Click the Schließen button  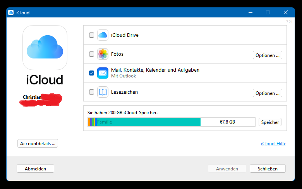[x=268, y=168]
